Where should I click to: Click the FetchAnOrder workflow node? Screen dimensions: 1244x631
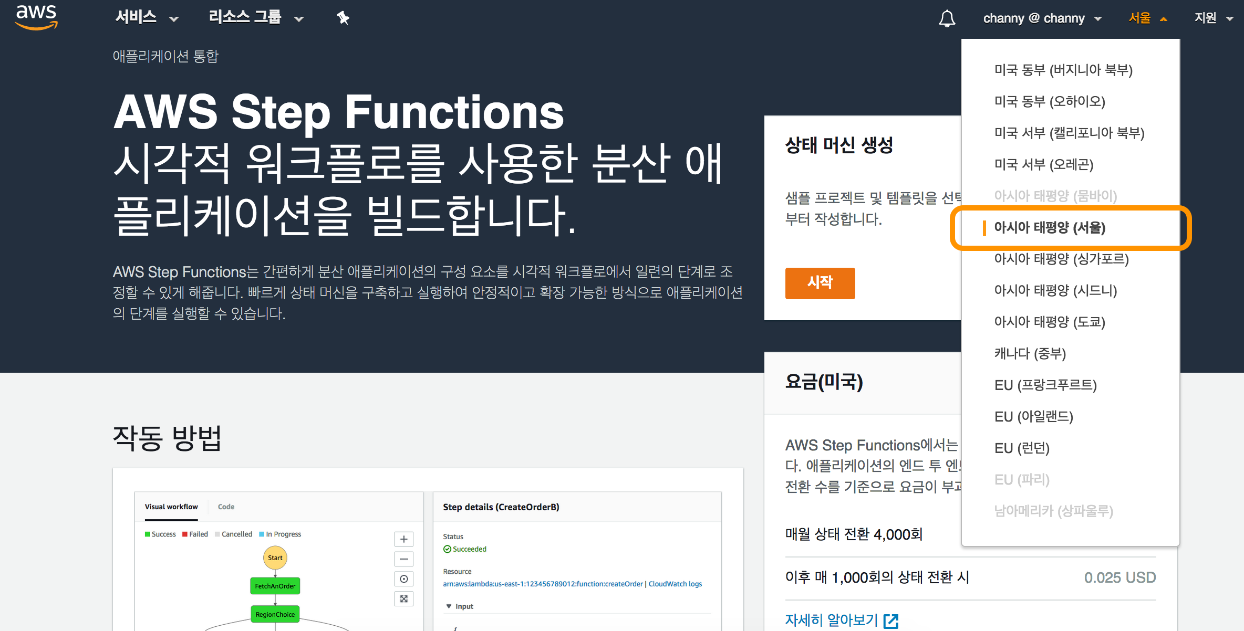pyautogui.click(x=275, y=586)
